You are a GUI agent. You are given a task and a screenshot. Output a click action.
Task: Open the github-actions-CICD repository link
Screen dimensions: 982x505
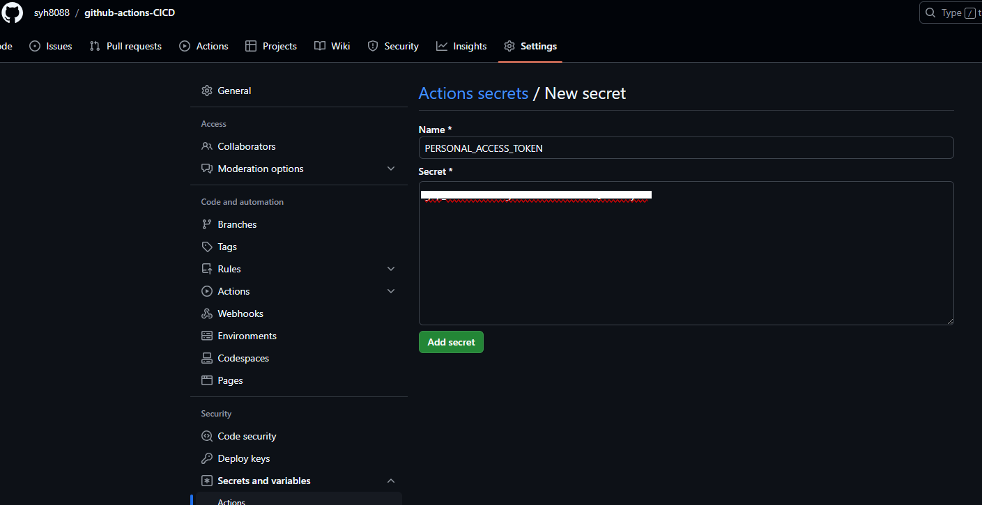point(130,13)
